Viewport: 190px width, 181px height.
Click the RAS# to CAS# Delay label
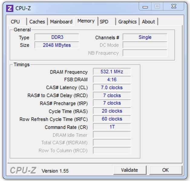pyautogui.click(x=57, y=95)
